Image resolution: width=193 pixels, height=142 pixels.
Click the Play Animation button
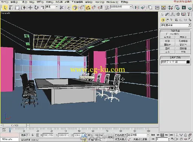[162, 135]
